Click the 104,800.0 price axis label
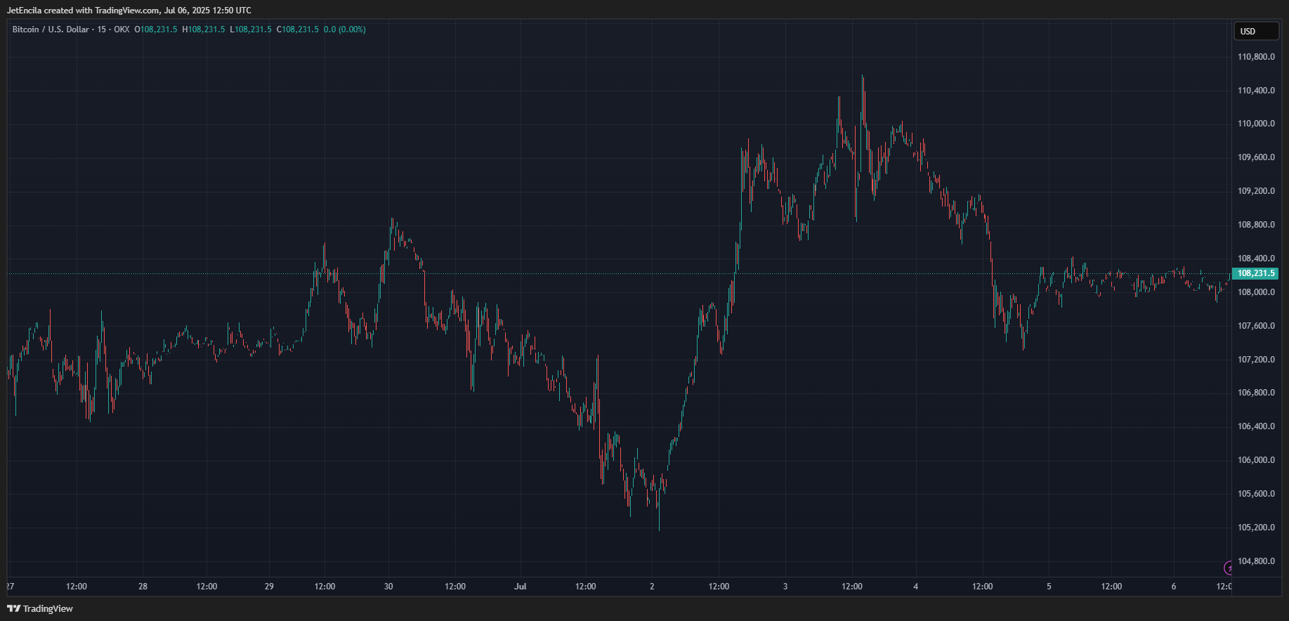Viewport: 1289px width, 621px height. [x=1256, y=561]
